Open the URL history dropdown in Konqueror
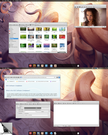Viewport: 108px width, 135px height. click(x=56, y=77)
